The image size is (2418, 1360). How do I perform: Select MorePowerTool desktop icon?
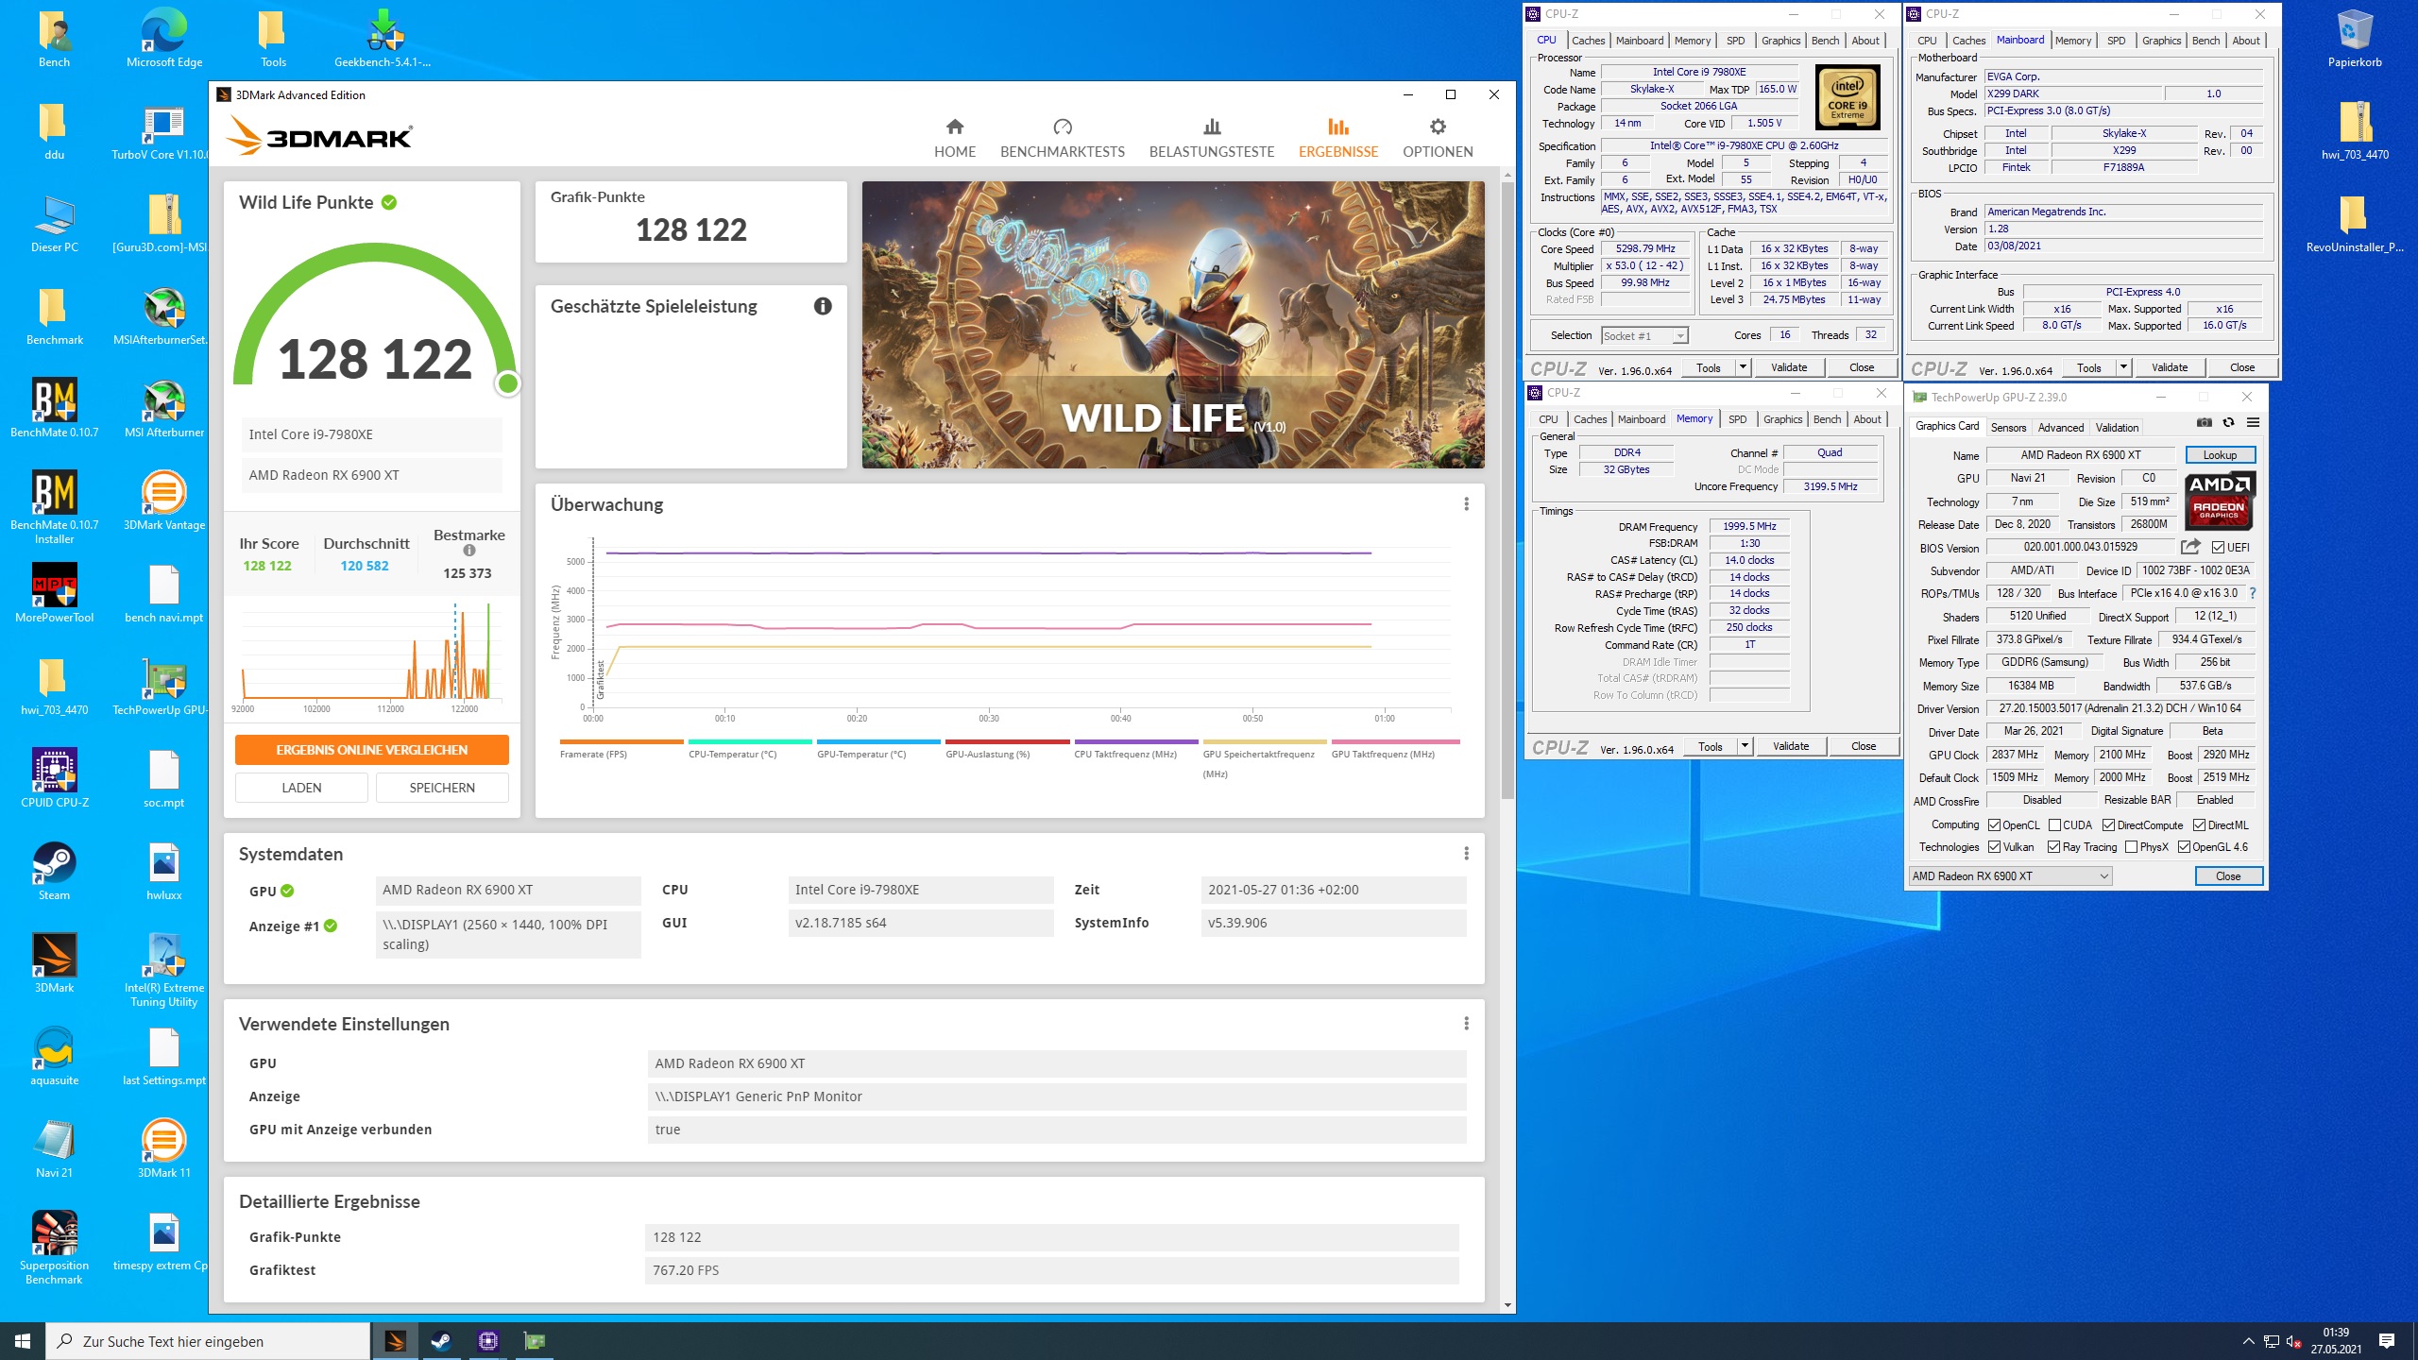(55, 593)
